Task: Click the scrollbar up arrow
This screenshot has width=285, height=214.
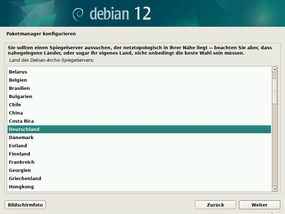Action: point(275,70)
